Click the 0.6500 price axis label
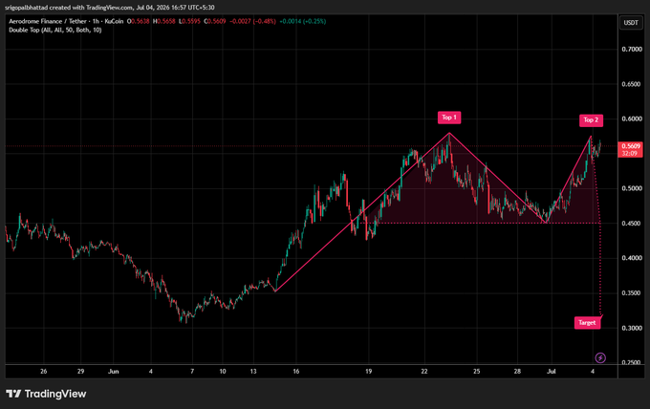The height and width of the screenshot is (409, 650). coord(632,84)
